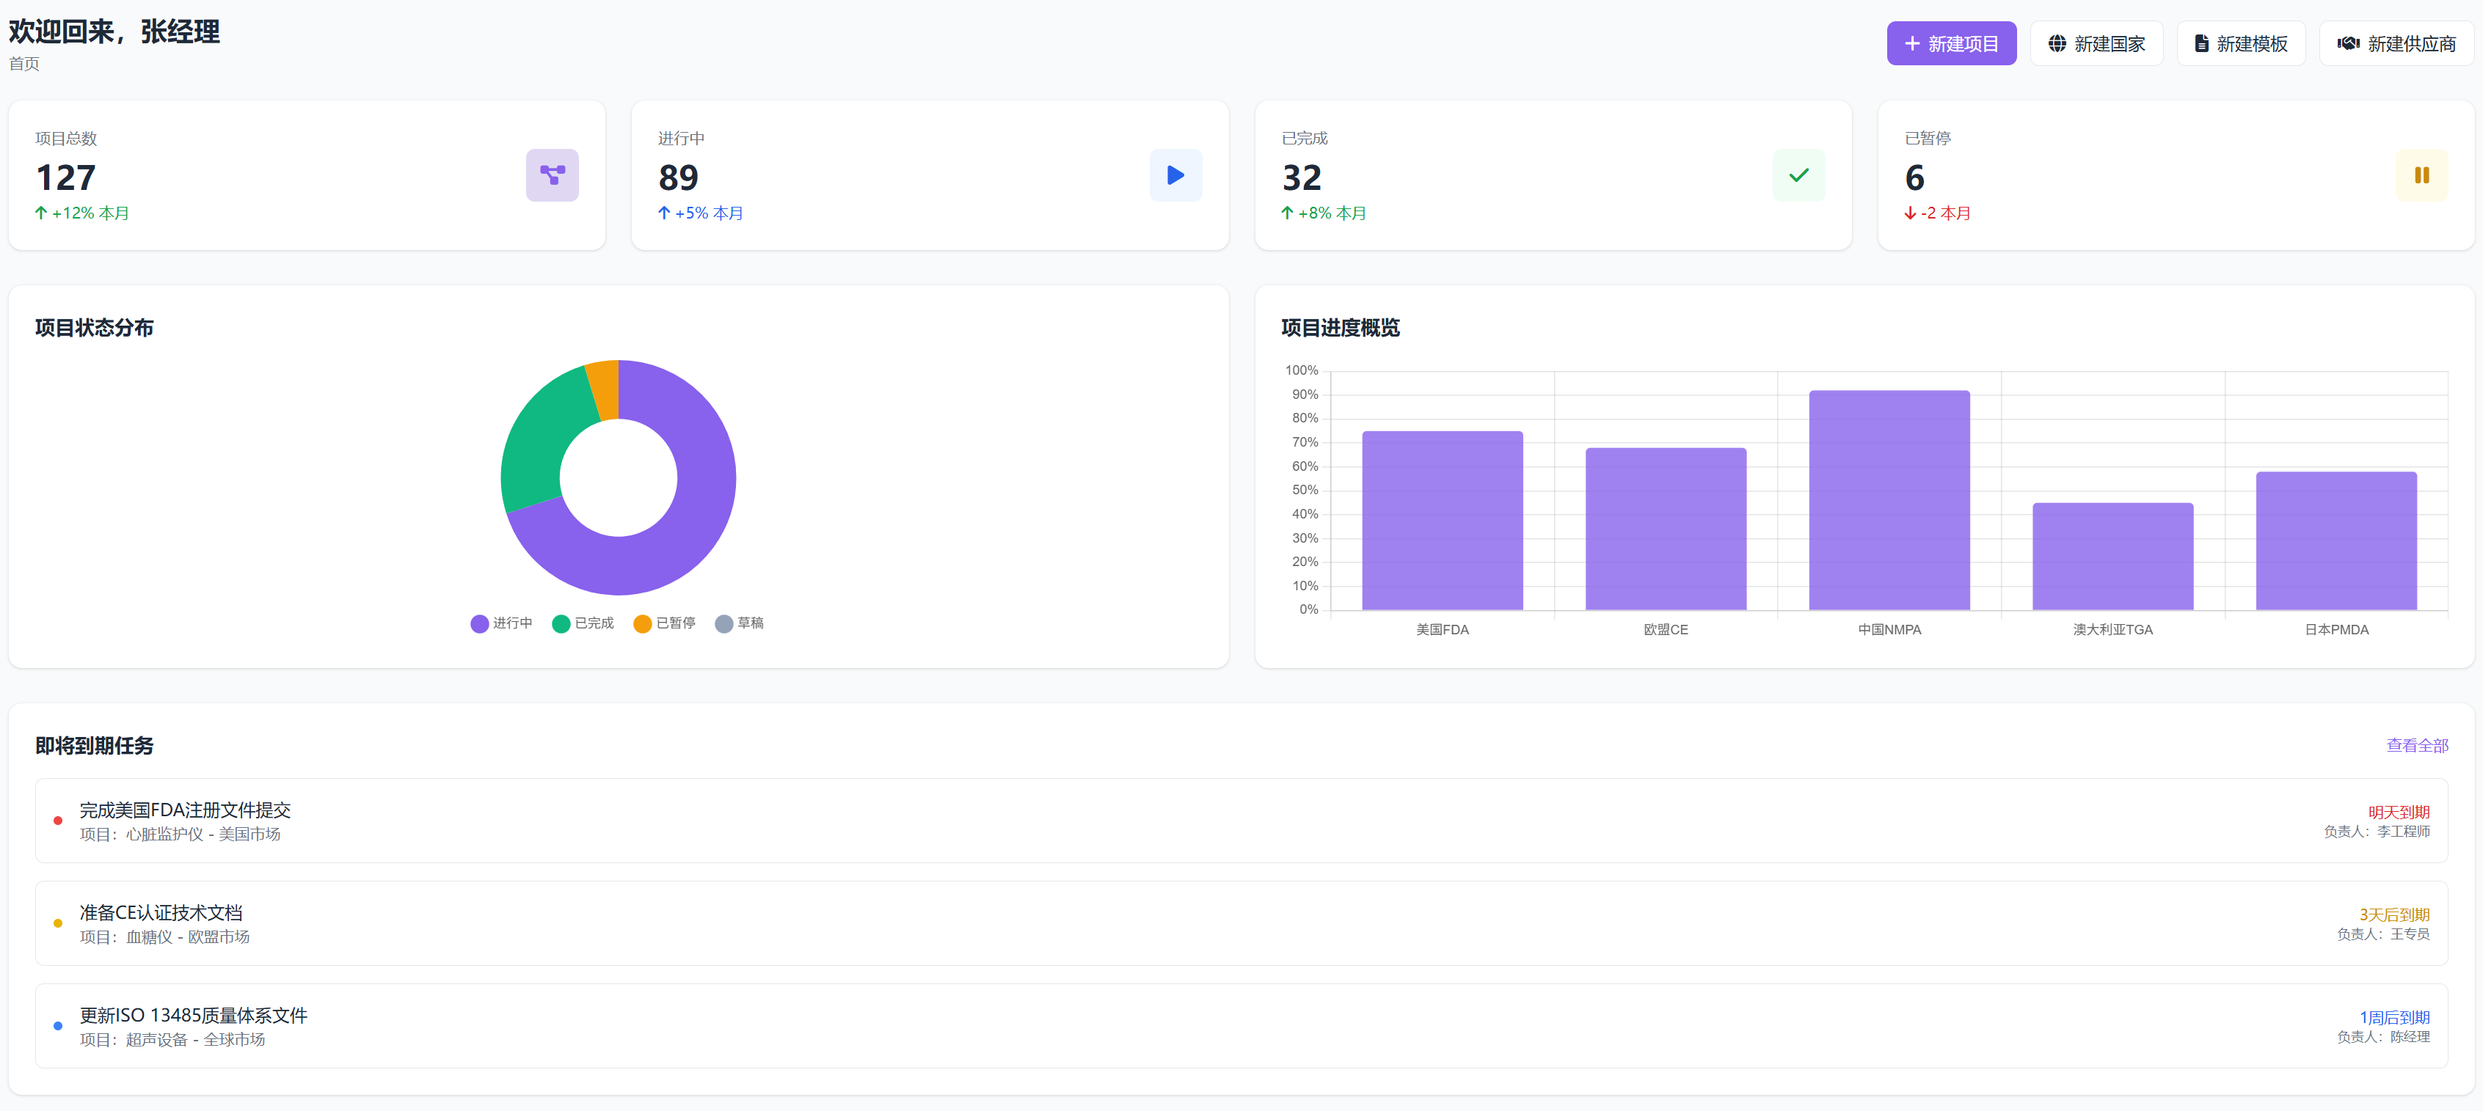Click the plus icon on 新建项目 button
Screen dimensions: 2483x1111
click(1911, 44)
